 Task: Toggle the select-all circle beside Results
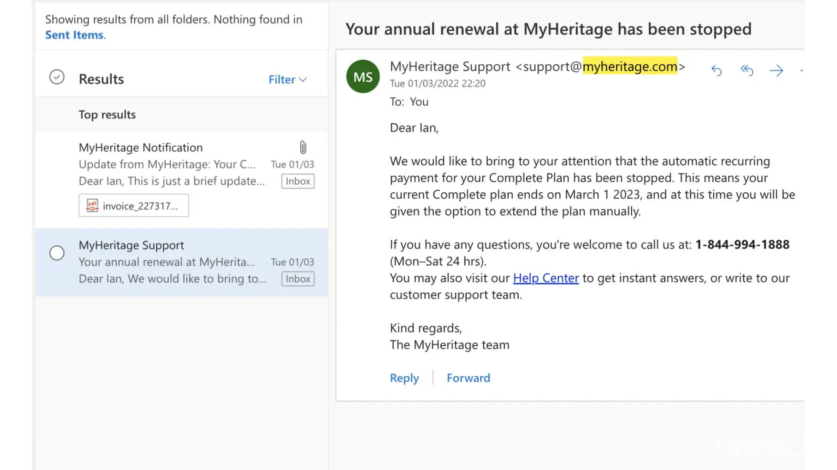pyautogui.click(x=57, y=77)
